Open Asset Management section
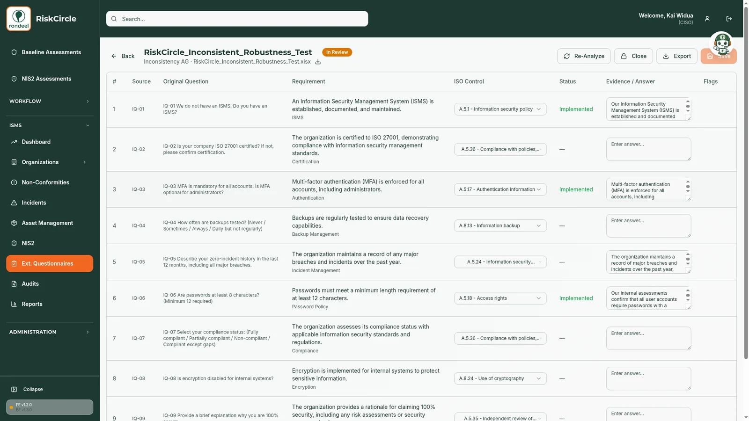Viewport: 749px width, 421px height. [50, 223]
